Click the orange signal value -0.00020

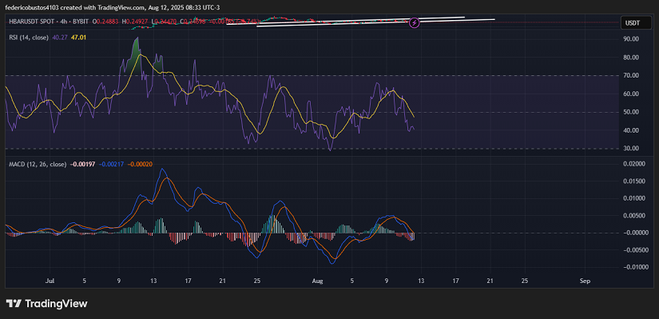click(140, 165)
